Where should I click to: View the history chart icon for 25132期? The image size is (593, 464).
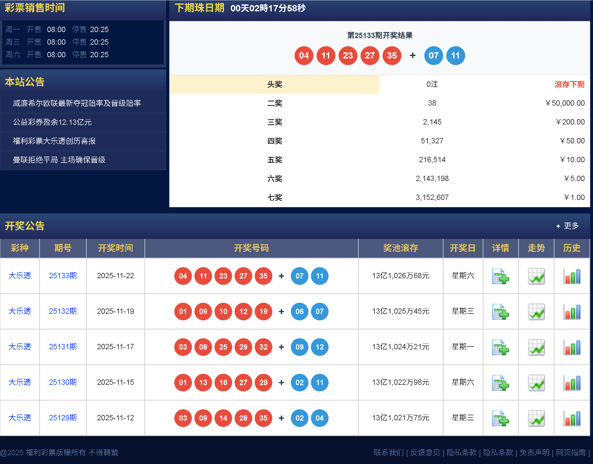(572, 312)
